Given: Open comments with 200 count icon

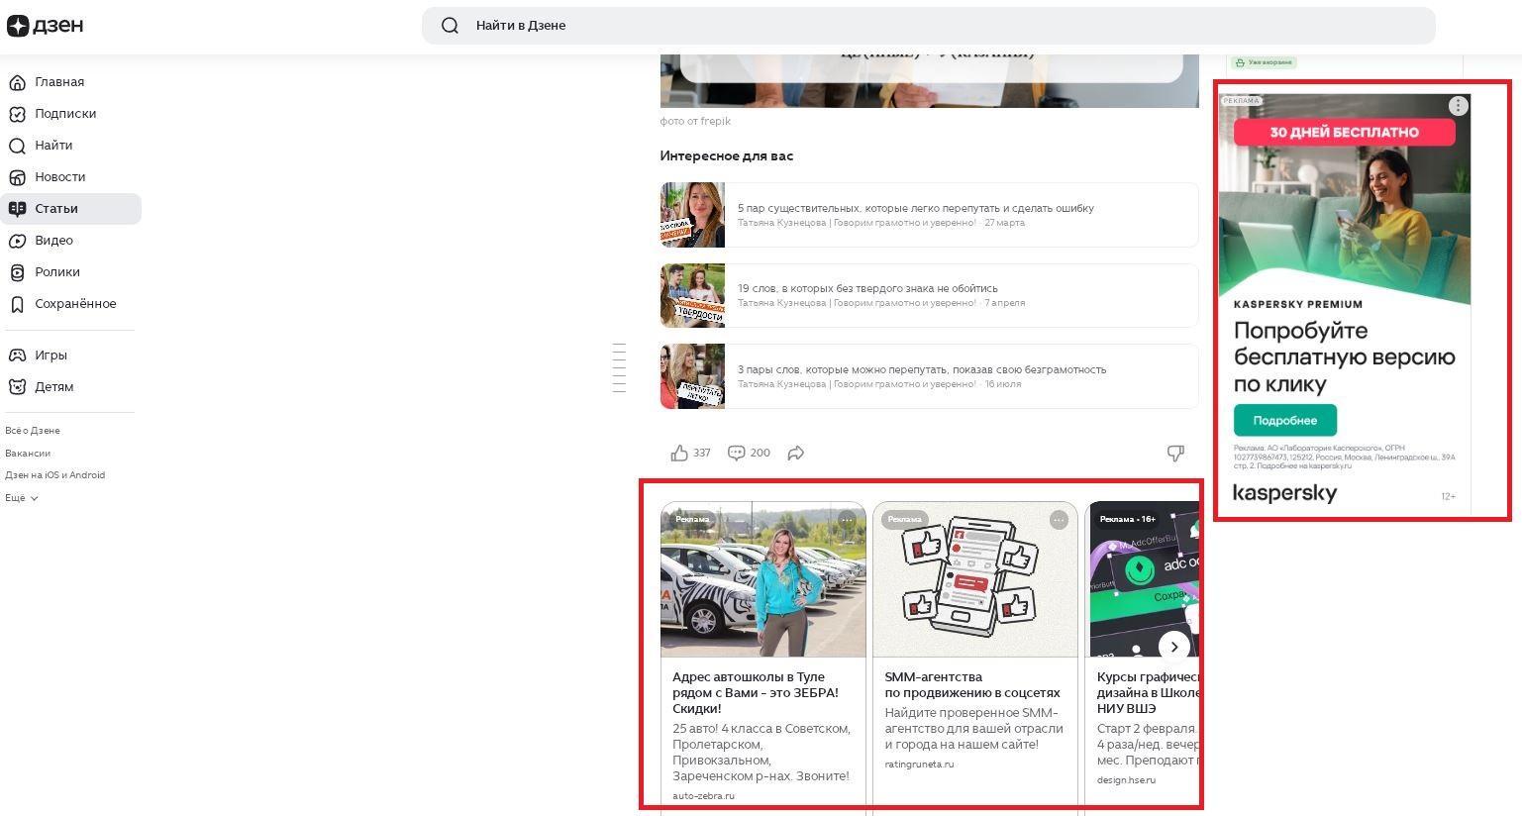Looking at the screenshot, I should coord(737,453).
